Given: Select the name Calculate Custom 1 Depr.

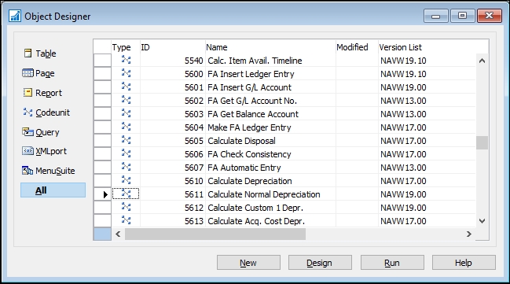Looking at the screenshot, I should coord(255,208).
